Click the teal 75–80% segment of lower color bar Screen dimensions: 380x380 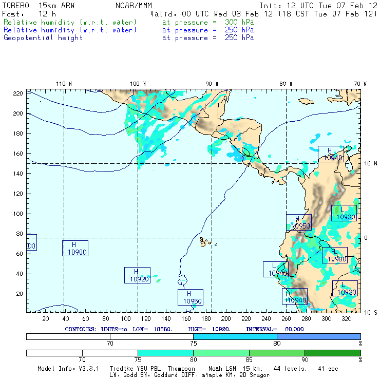(165, 353)
